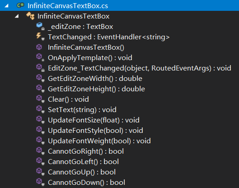Click the method icon of GetEditZoneHeight()

(x=40, y=89)
